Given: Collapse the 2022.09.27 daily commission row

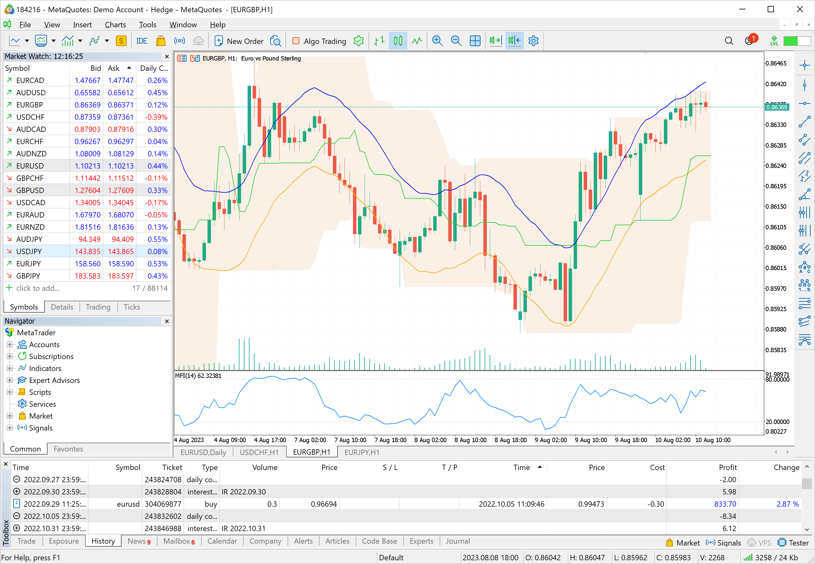Looking at the screenshot, I should pyautogui.click(x=17, y=479).
